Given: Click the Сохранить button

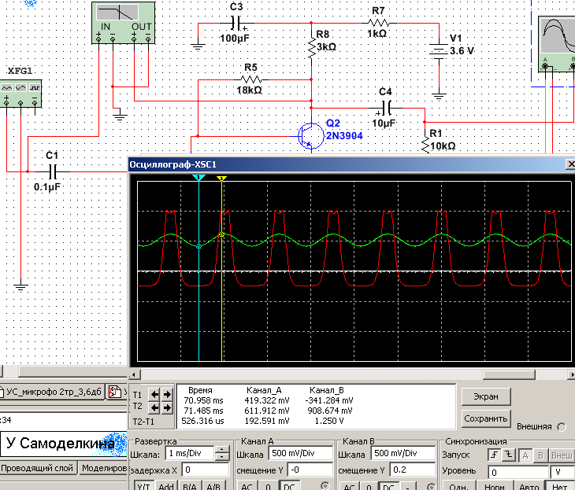Looking at the screenshot, I should [x=486, y=418].
